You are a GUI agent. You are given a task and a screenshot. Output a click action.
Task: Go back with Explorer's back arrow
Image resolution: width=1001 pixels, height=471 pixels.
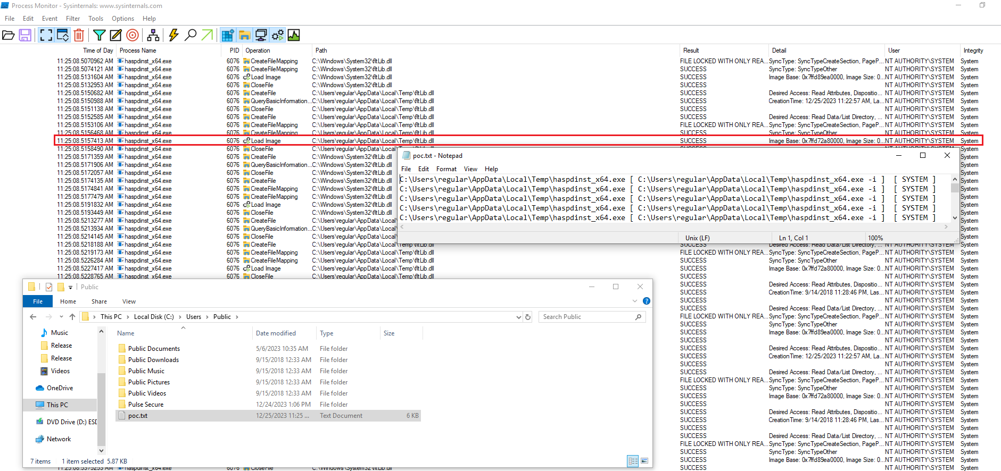pyautogui.click(x=33, y=317)
